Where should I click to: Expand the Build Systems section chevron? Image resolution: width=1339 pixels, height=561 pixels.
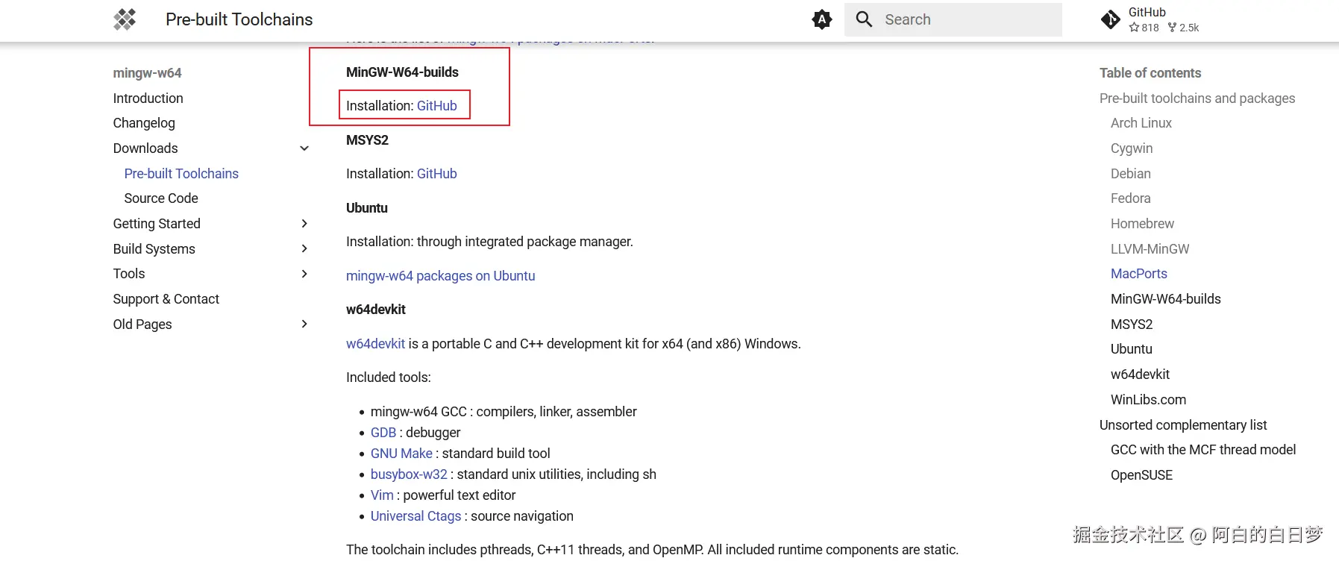click(x=304, y=248)
